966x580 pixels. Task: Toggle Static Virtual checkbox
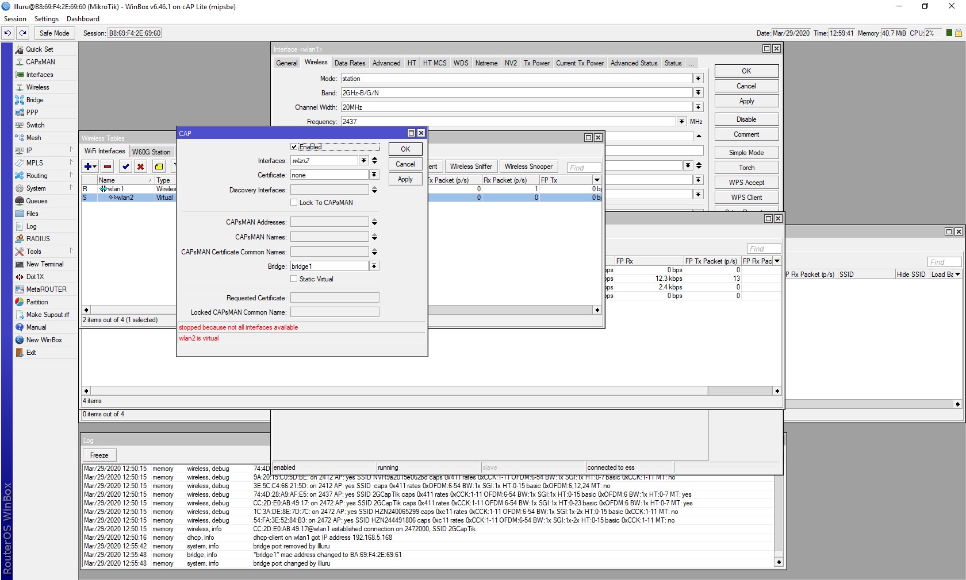(x=294, y=279)
